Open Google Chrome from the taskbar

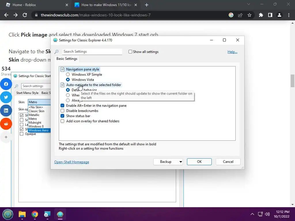click(x=35, y=214)
